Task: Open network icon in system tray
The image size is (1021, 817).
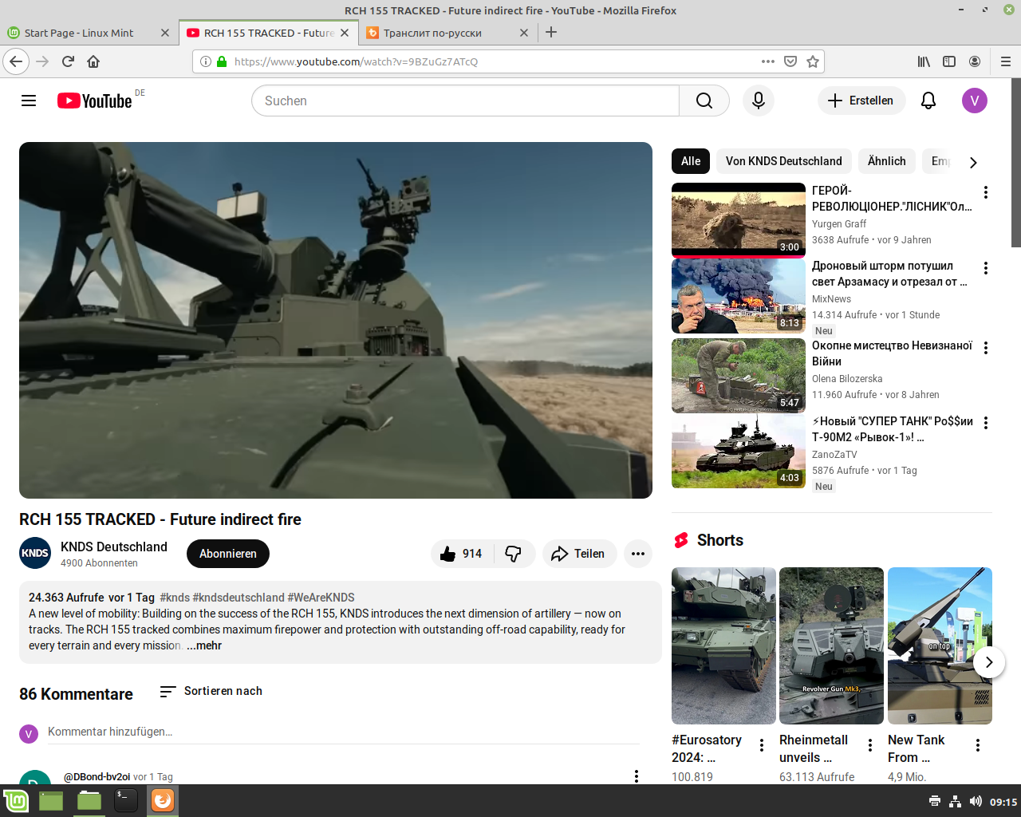Action: pyautogui.click(x=955, y=801)
